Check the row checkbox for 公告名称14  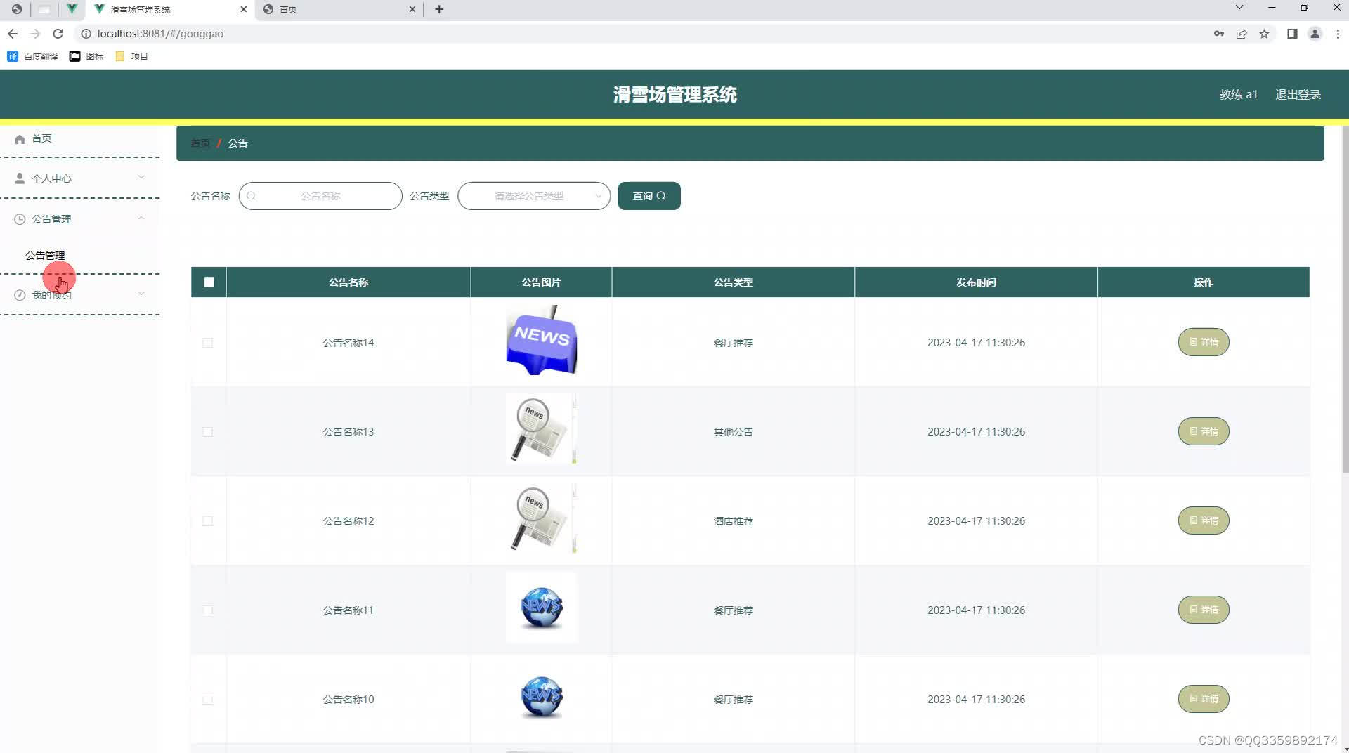[x=207, y=343]
